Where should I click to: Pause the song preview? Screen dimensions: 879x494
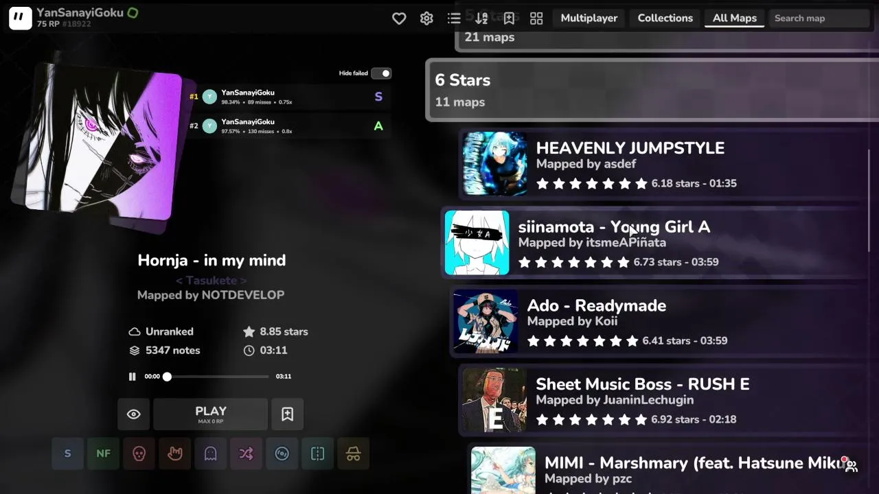click(132, 376)
